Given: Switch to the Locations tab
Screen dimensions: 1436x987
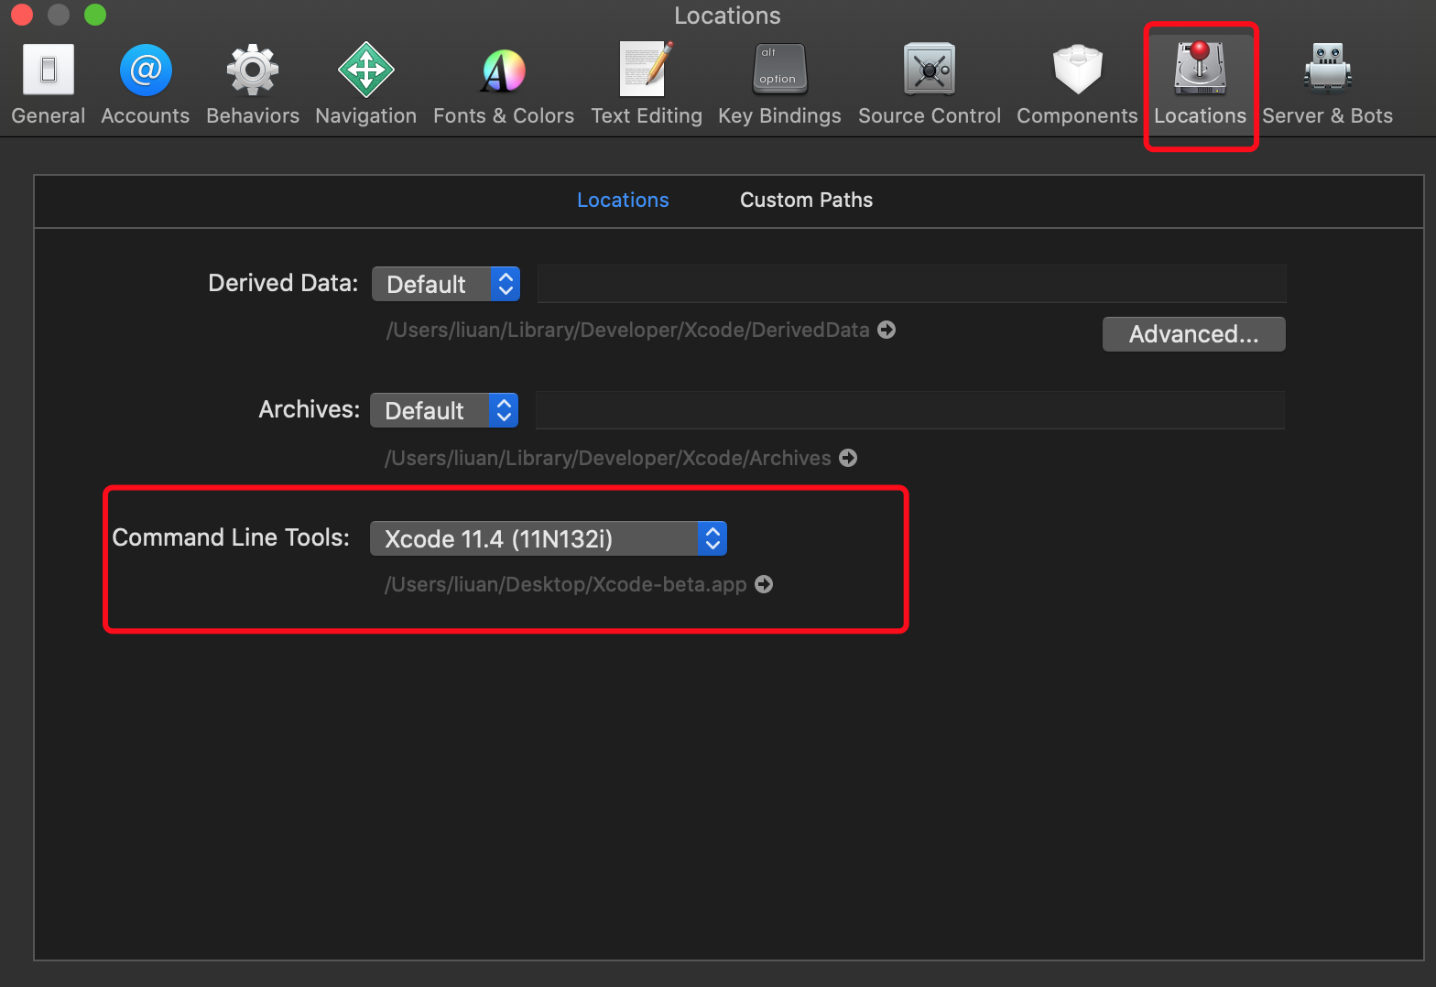Looking at the screenshot, I should 623,200.
